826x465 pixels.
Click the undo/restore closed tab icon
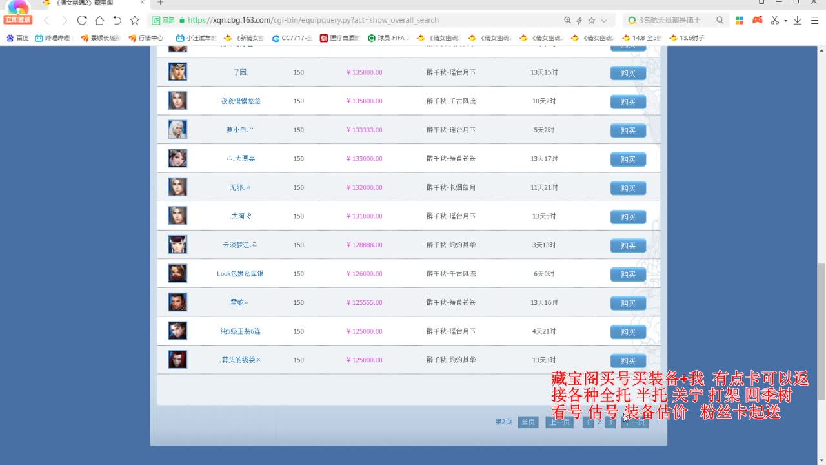tap(117, 20)
